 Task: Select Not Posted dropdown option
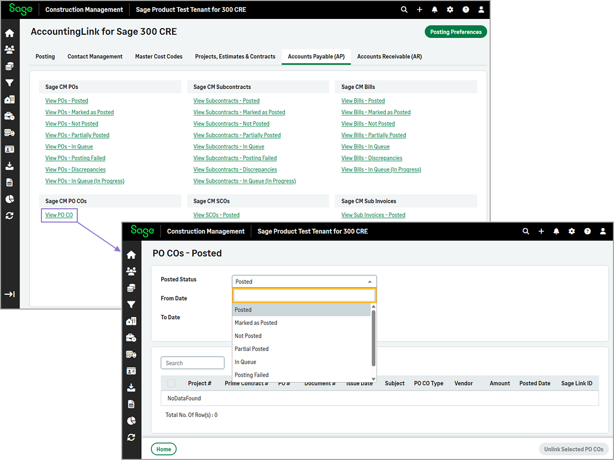point(301,336)
